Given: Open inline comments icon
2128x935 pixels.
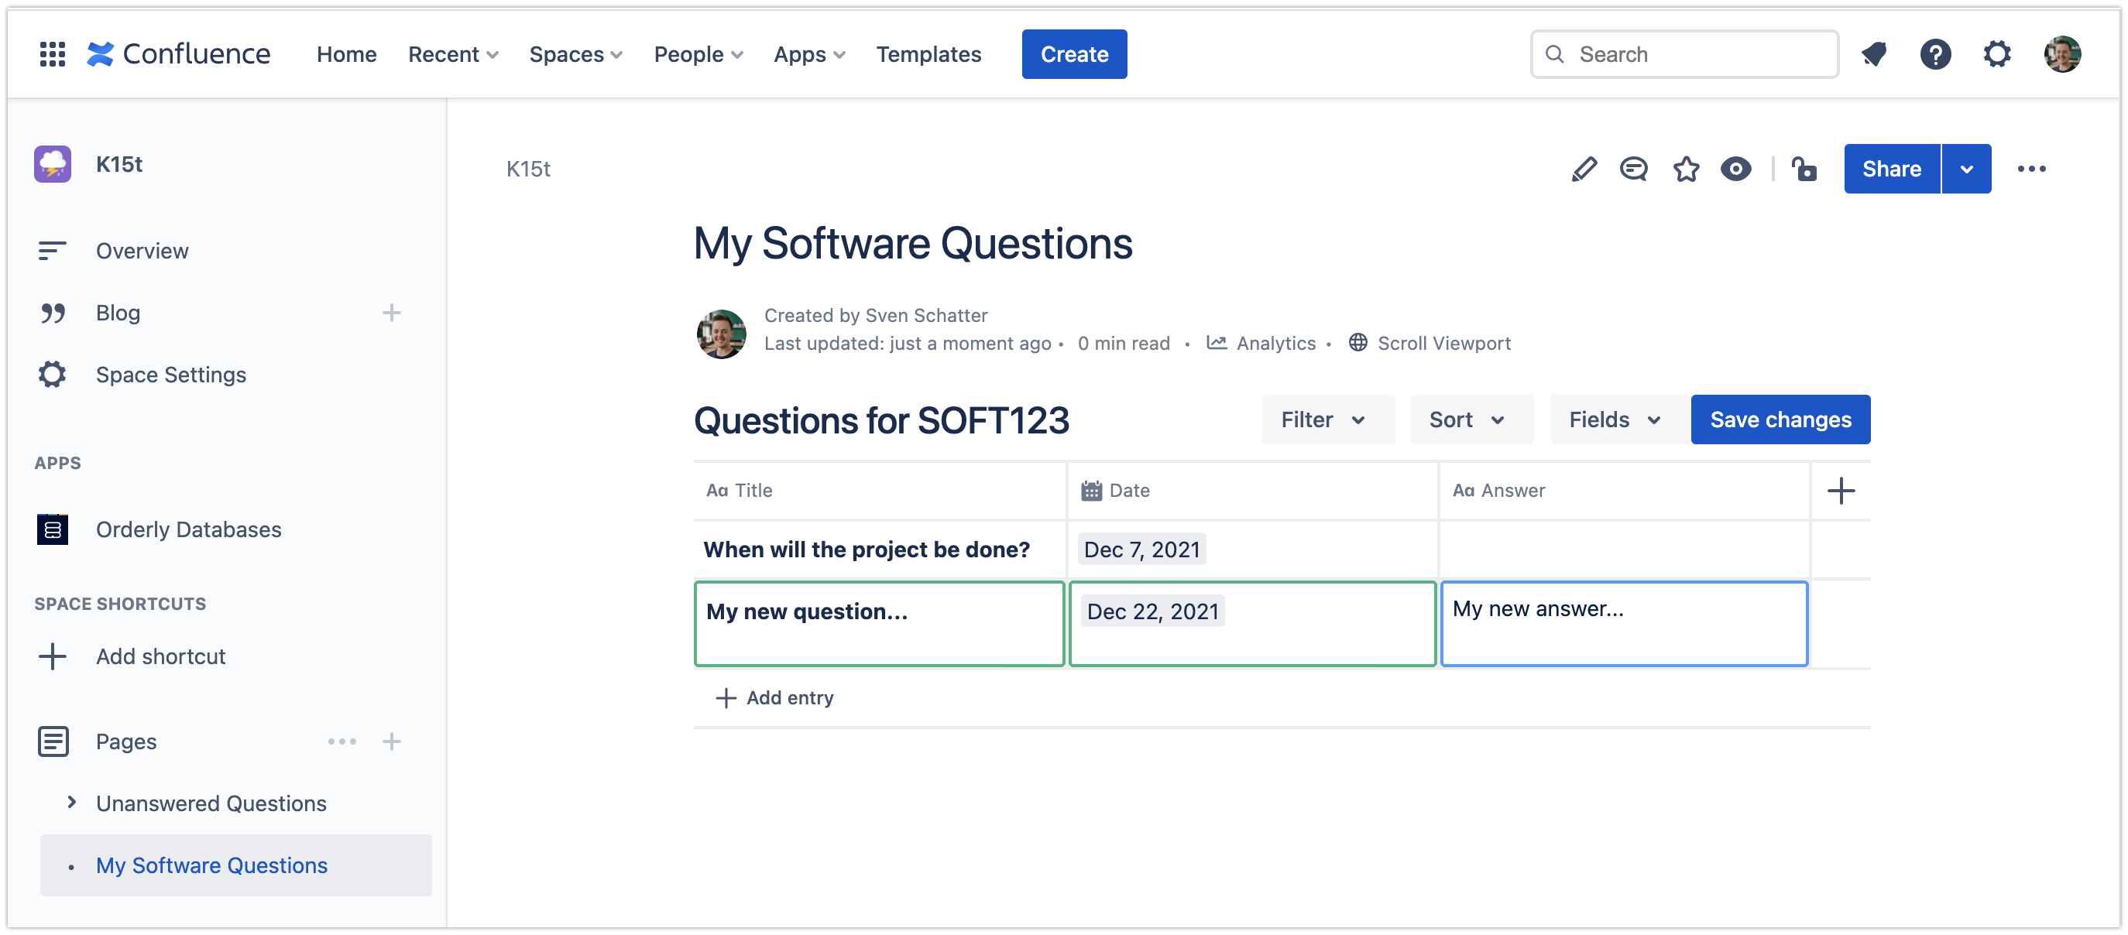Looking at the screenshot, I should coord(1634,169).
